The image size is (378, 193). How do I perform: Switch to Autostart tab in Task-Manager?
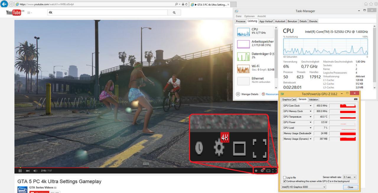coord(280,21)
